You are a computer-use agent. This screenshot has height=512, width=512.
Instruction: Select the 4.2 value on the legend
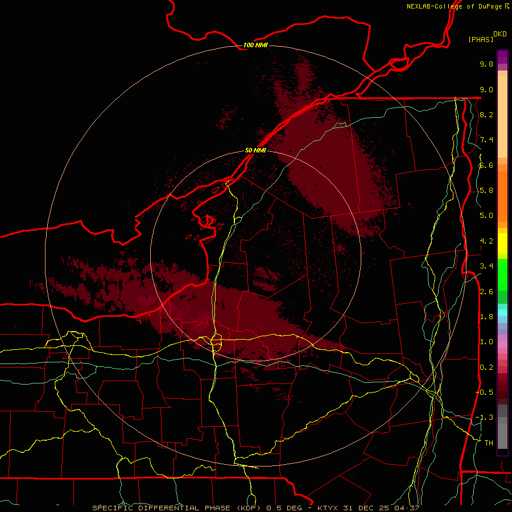coord(486,241)
